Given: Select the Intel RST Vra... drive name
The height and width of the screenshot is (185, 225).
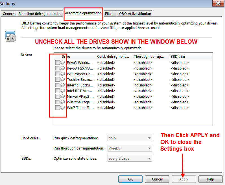Looking at the screenshot, I should [x=80, y=91].
